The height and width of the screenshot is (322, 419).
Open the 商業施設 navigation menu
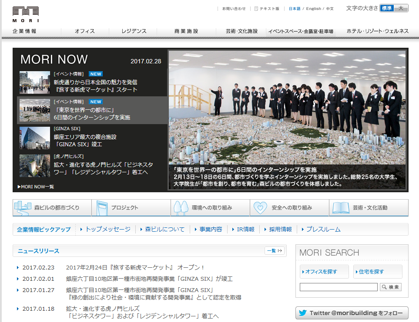pos(187,31)
